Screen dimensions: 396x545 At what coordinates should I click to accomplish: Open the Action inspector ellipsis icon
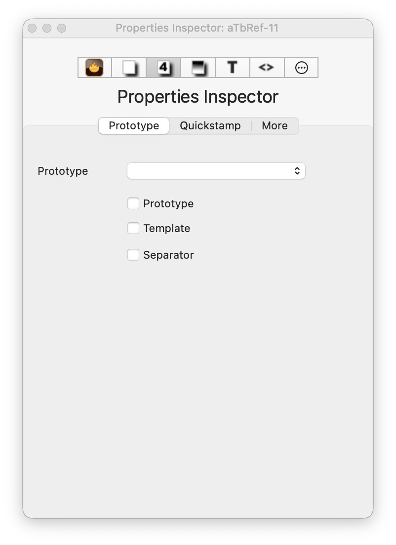pos(301,68)
